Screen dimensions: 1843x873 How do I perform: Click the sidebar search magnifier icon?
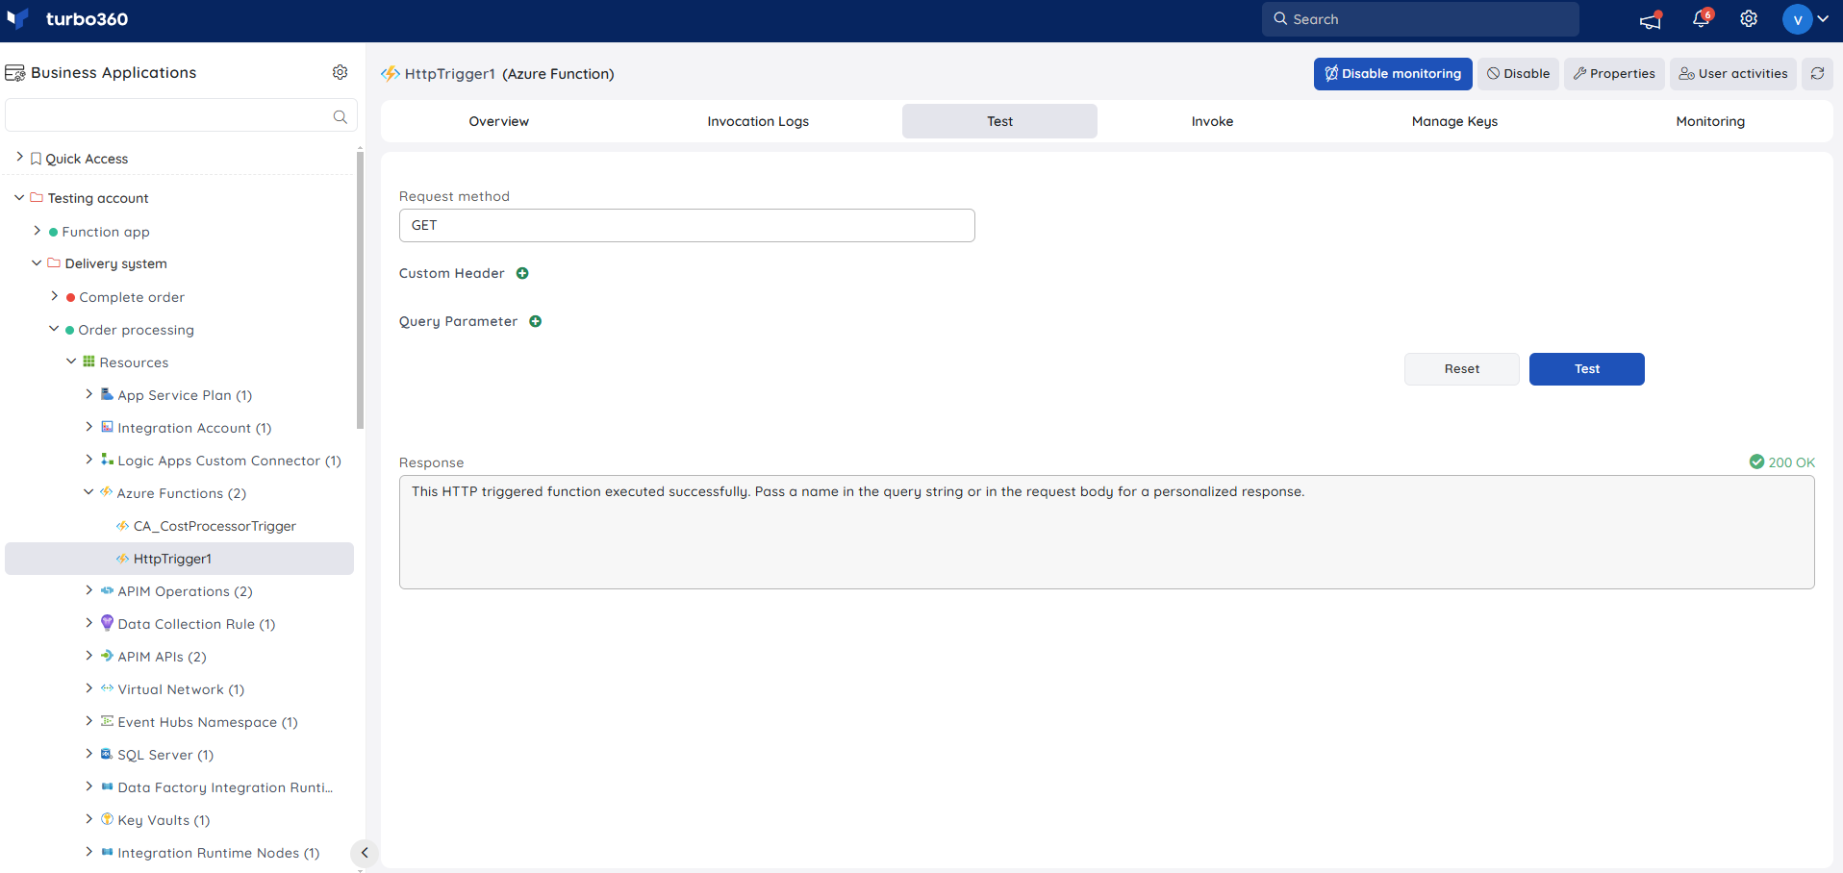pyautogui.click(x=340, y=116)
